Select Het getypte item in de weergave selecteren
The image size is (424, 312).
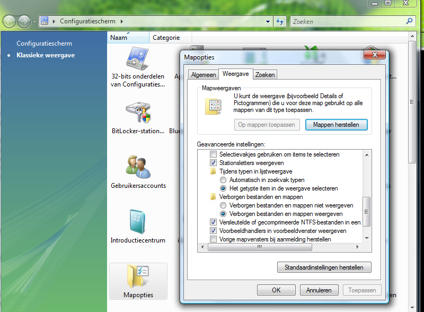pyautogui.click(x=223, y=188)
